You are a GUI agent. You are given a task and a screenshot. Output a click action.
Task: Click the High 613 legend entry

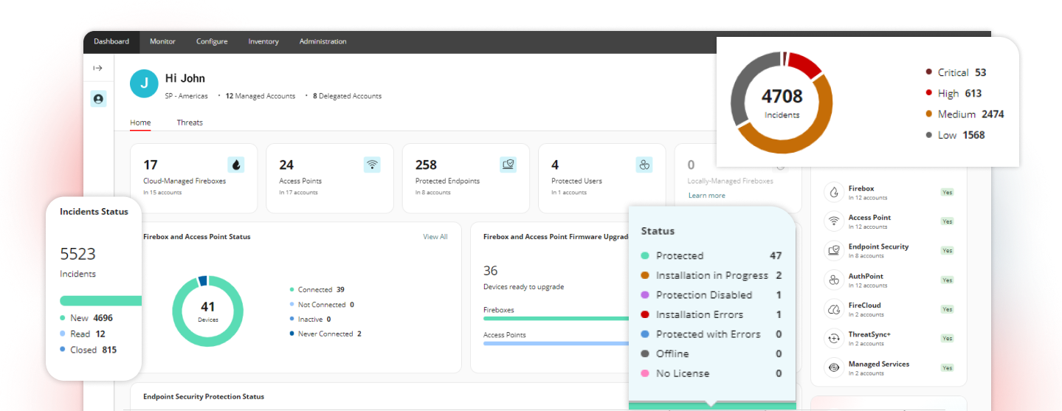click(954, 93)
